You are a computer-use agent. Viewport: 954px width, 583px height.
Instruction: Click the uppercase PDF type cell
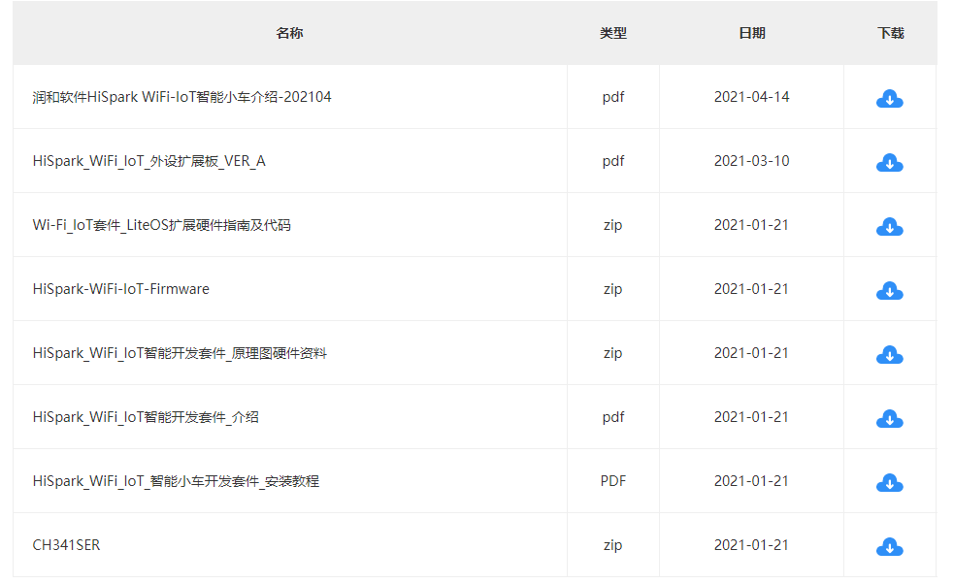coord(612,481)
